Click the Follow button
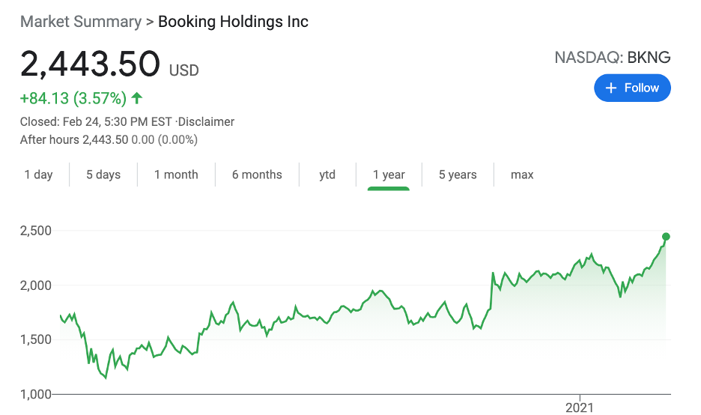This screenshot has height=415, width=701. (632, 88)
